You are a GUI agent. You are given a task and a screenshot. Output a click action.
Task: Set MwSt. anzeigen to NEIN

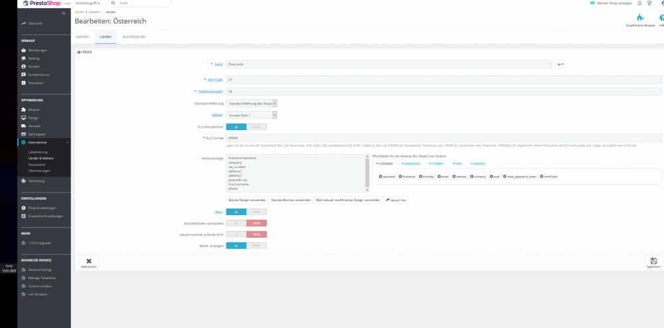[x=256, y=246]
